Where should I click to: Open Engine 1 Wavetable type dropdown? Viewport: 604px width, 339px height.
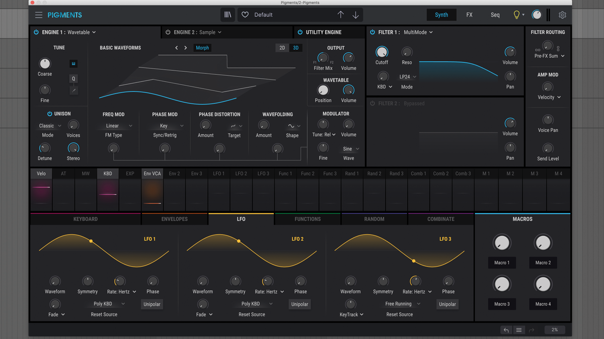click(82, 32)
